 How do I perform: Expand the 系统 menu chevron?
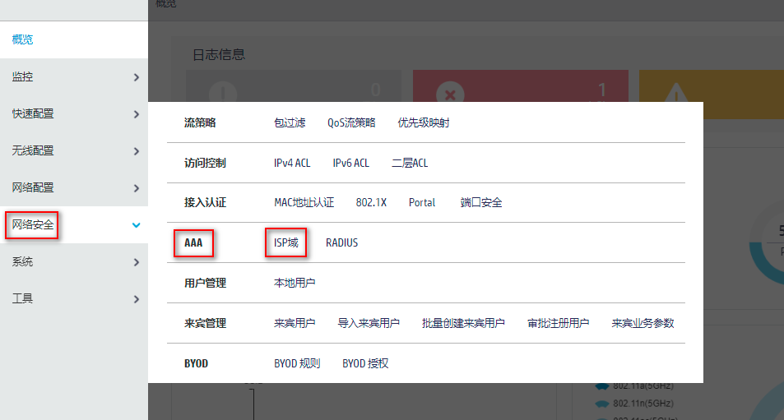[137, 262]
